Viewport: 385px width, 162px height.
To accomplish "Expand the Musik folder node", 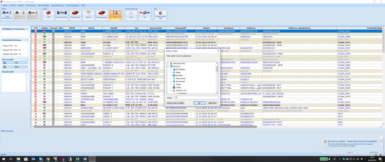I will click(x=171, y=85).
